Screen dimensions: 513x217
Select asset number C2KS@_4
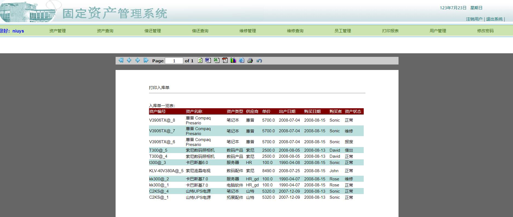159,191
